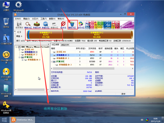This screenshot has width=164, height=123.
Task: Click the Save Changes toolbar icon
Action: (x=19, y=25)
